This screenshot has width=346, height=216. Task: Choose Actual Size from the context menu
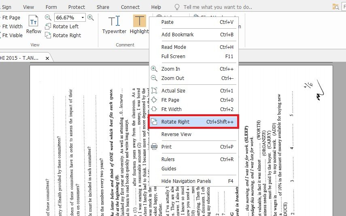pyautogui.click(x=194, y=91)
